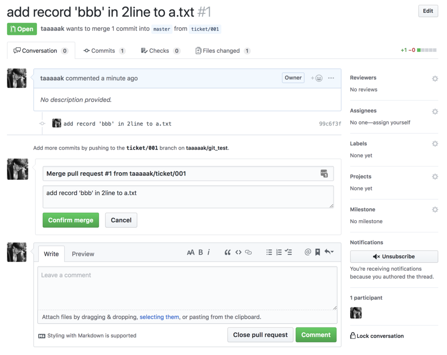Click Close pull request

click(x=260, y=335)
